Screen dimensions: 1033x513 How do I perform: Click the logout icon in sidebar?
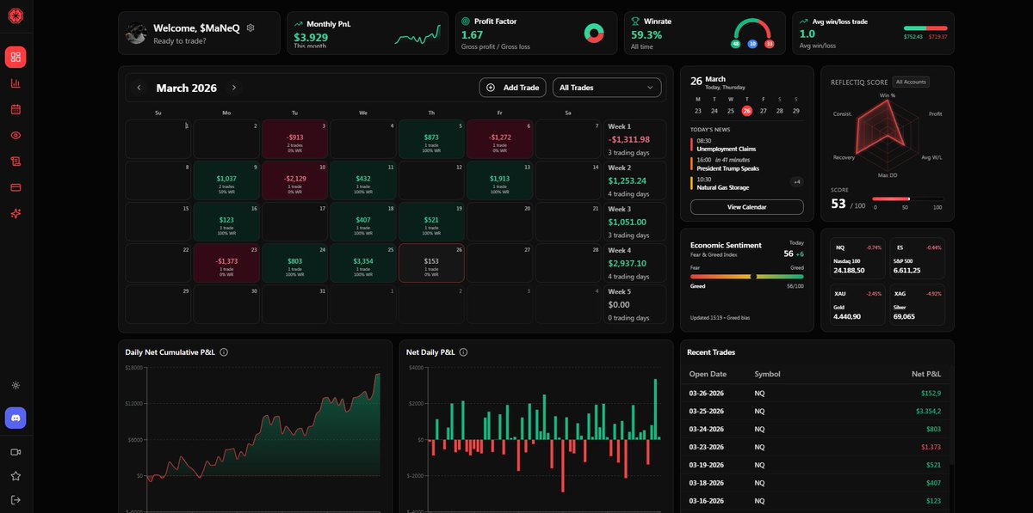click(15, 499)
